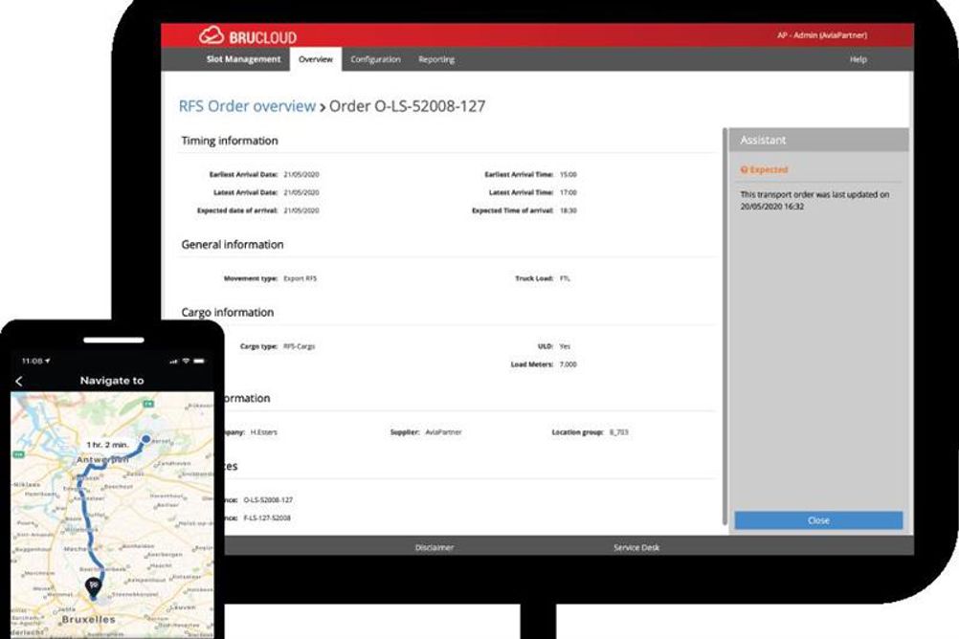Click the Supplier value AviaPartner
Screen dimensions: 959x639
coord(443,431)
